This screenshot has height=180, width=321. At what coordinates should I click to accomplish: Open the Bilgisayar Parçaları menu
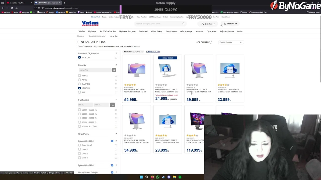click(x=127, y=31)
